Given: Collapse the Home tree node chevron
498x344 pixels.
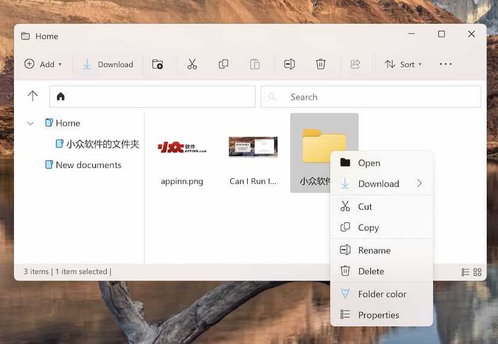Looking at the screenshot, I should click(x=30, y=123).
